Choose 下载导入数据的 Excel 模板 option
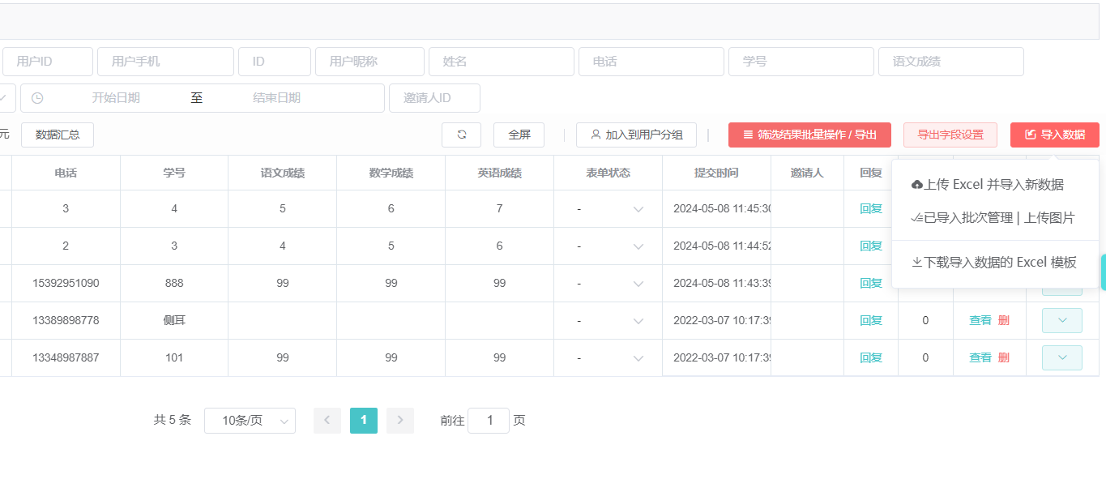This screenshot has height=492, width=1106. click(994, 262)
